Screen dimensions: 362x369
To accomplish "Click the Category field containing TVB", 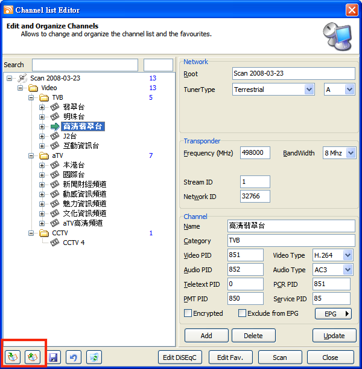I will (291, 241).
